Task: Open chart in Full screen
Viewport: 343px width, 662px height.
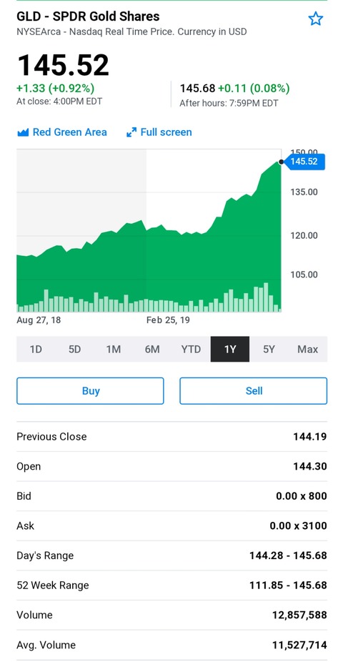Action: click(159, 132)
